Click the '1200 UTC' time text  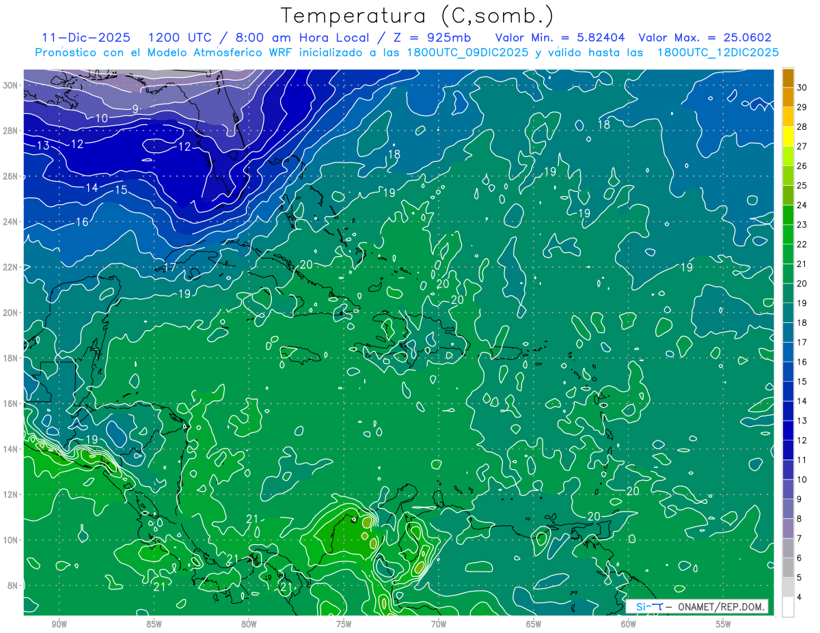click(180, 38)
